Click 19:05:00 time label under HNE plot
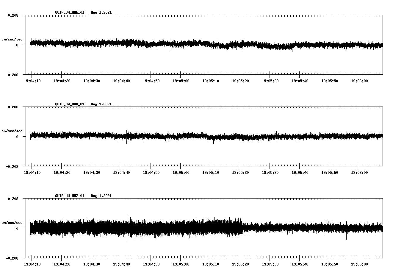 tap(181, 81)
